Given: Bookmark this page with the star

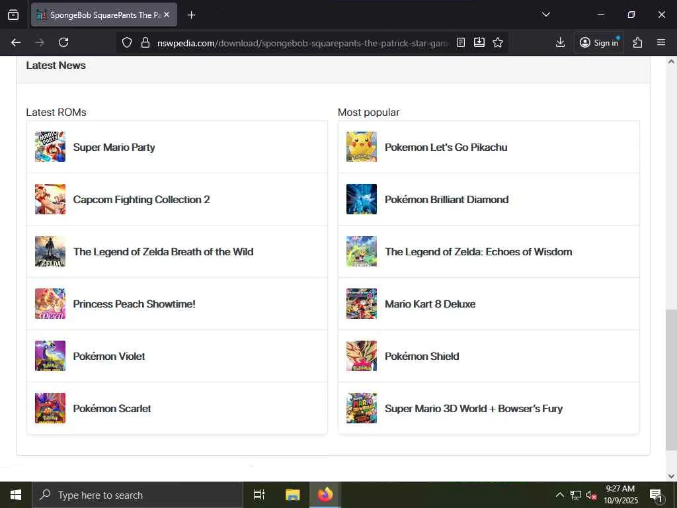Looking at the screenshot, I should click(x=498, y=42).
